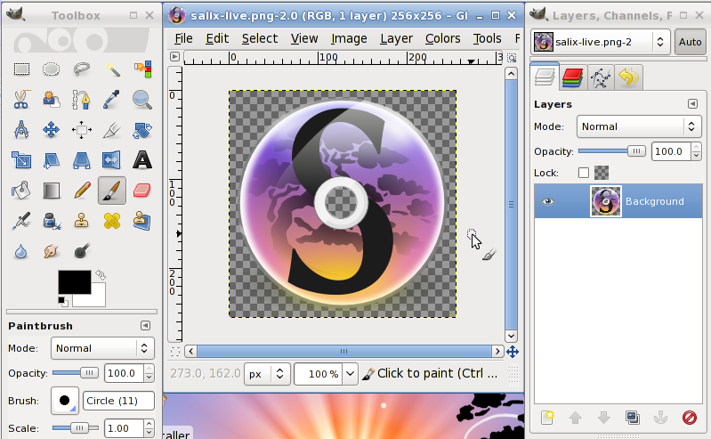Image resolution: width=711 pixels, height=439 pixels.
Task: Select the Crop tool
Action: 112,130
